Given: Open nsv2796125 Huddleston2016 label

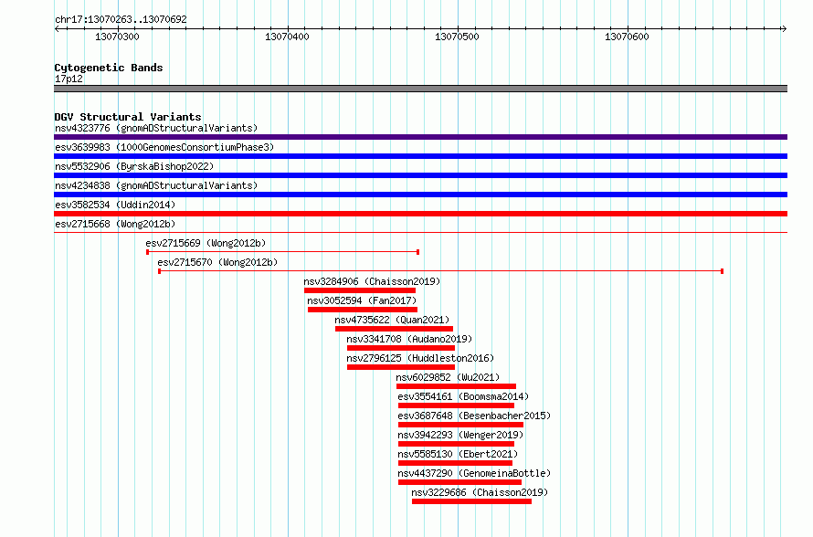Looking at the screenshot, I should [420, 358].
